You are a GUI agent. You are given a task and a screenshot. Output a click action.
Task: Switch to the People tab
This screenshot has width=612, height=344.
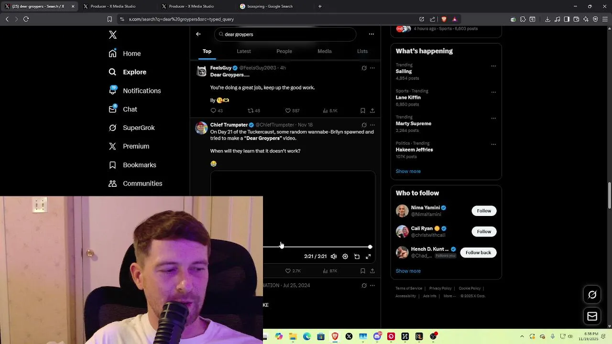pyautogui.click(x=284, y=51)
